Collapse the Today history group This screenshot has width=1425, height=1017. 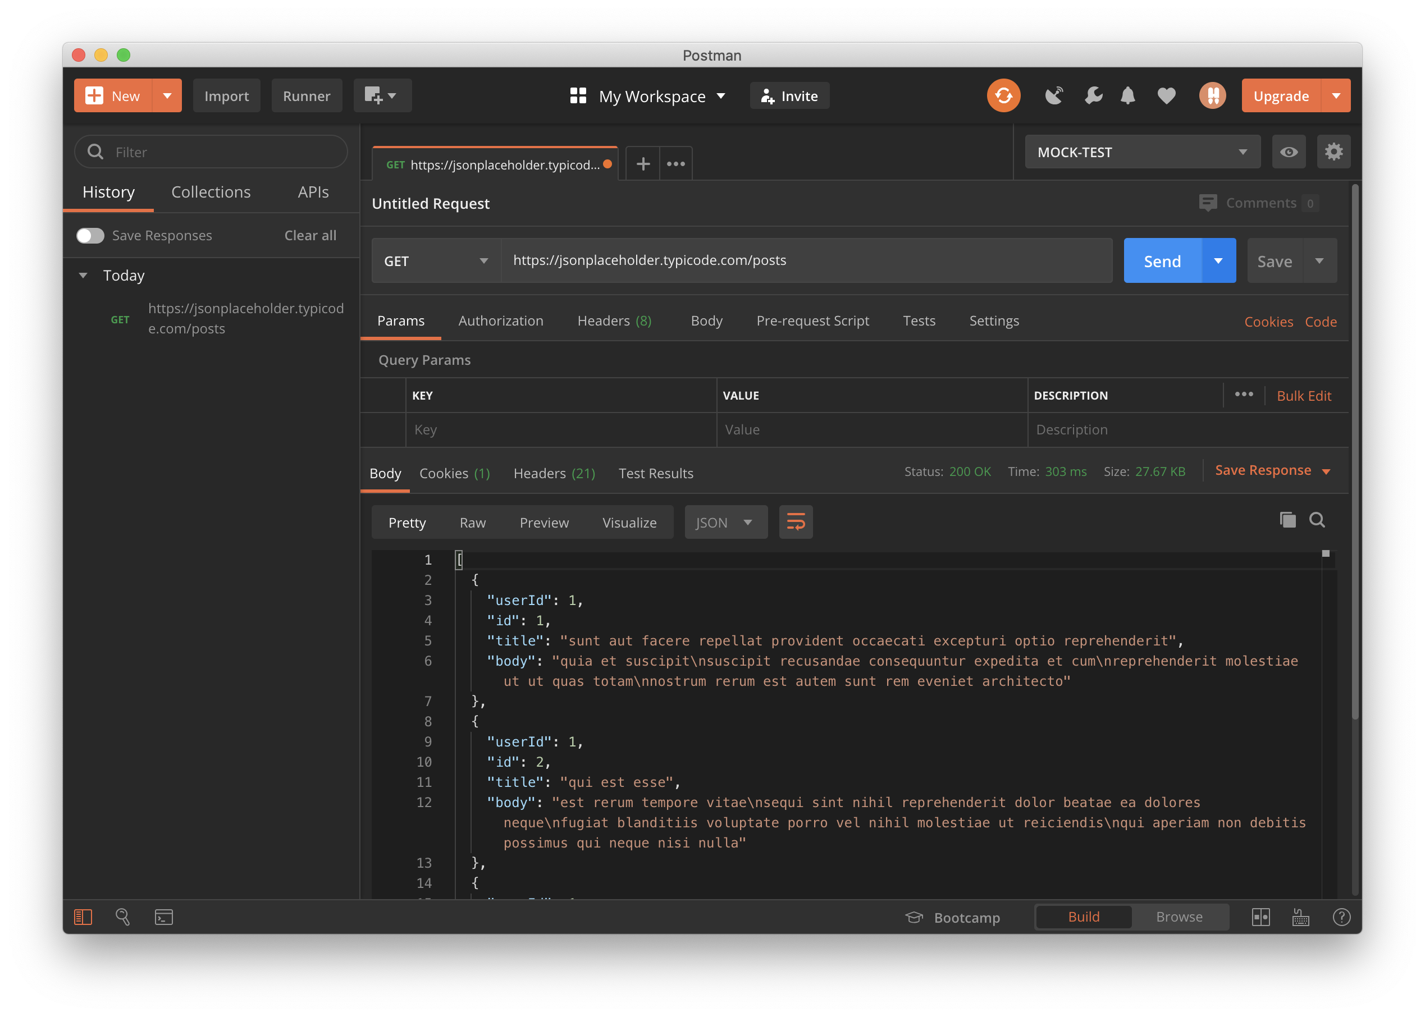tap(83, 276)
